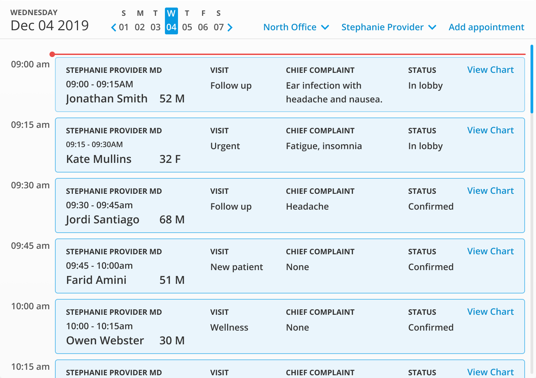Select patient name Jordi Santiago

(x=102, y=220)
